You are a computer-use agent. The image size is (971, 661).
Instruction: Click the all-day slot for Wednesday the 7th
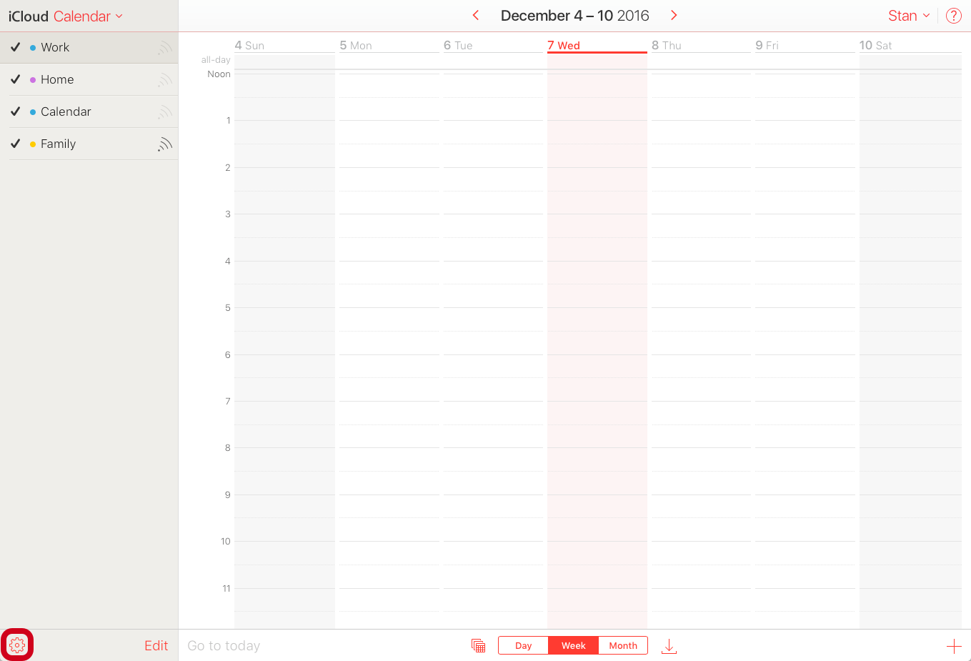[x=597, y=61]
